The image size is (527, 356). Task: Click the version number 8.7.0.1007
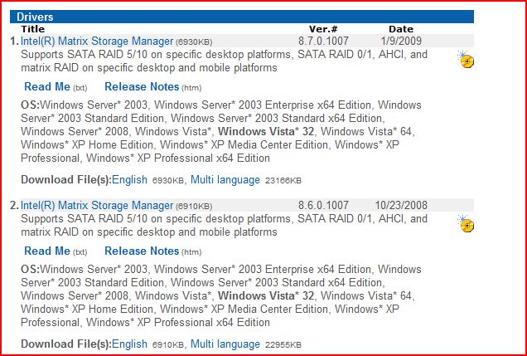[323, 41]
